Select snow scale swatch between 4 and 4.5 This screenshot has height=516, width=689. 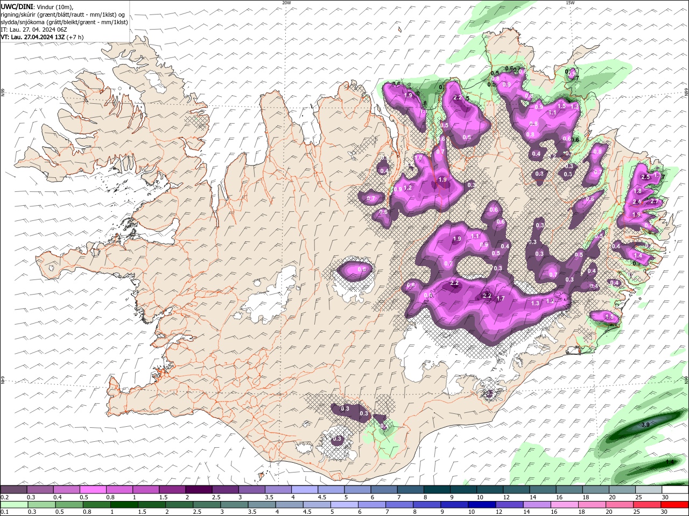(x=304, y=490)
